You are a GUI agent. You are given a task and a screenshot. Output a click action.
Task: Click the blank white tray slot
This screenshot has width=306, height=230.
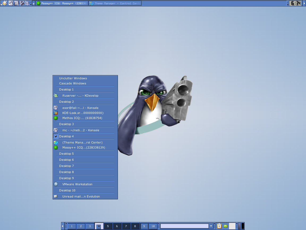coord(232,226)
